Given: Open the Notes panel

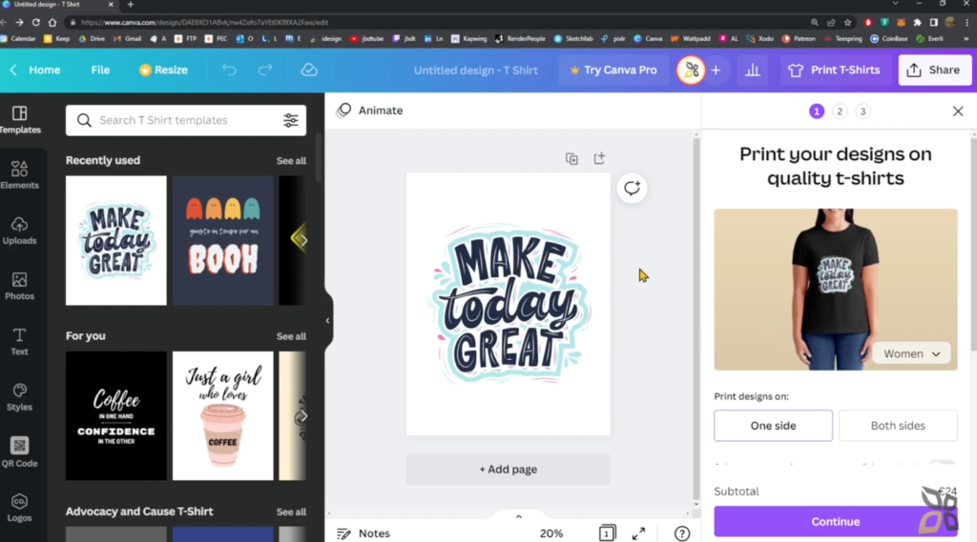Looking at the screenshot, I should click(x=364, y=533).
